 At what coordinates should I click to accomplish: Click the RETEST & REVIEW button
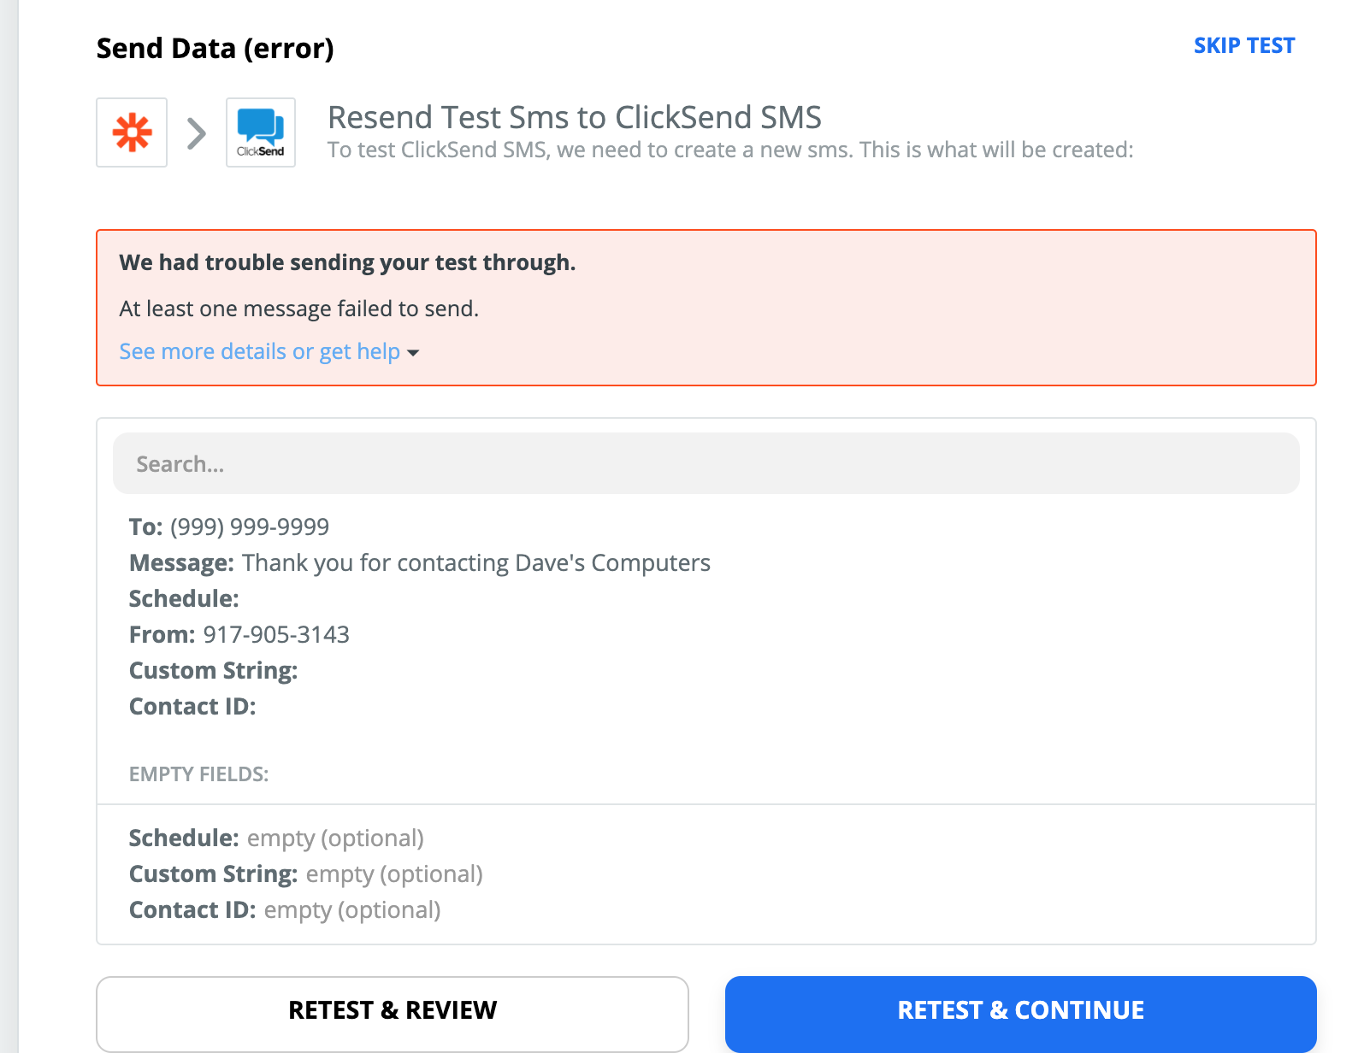coord(393,1010)
